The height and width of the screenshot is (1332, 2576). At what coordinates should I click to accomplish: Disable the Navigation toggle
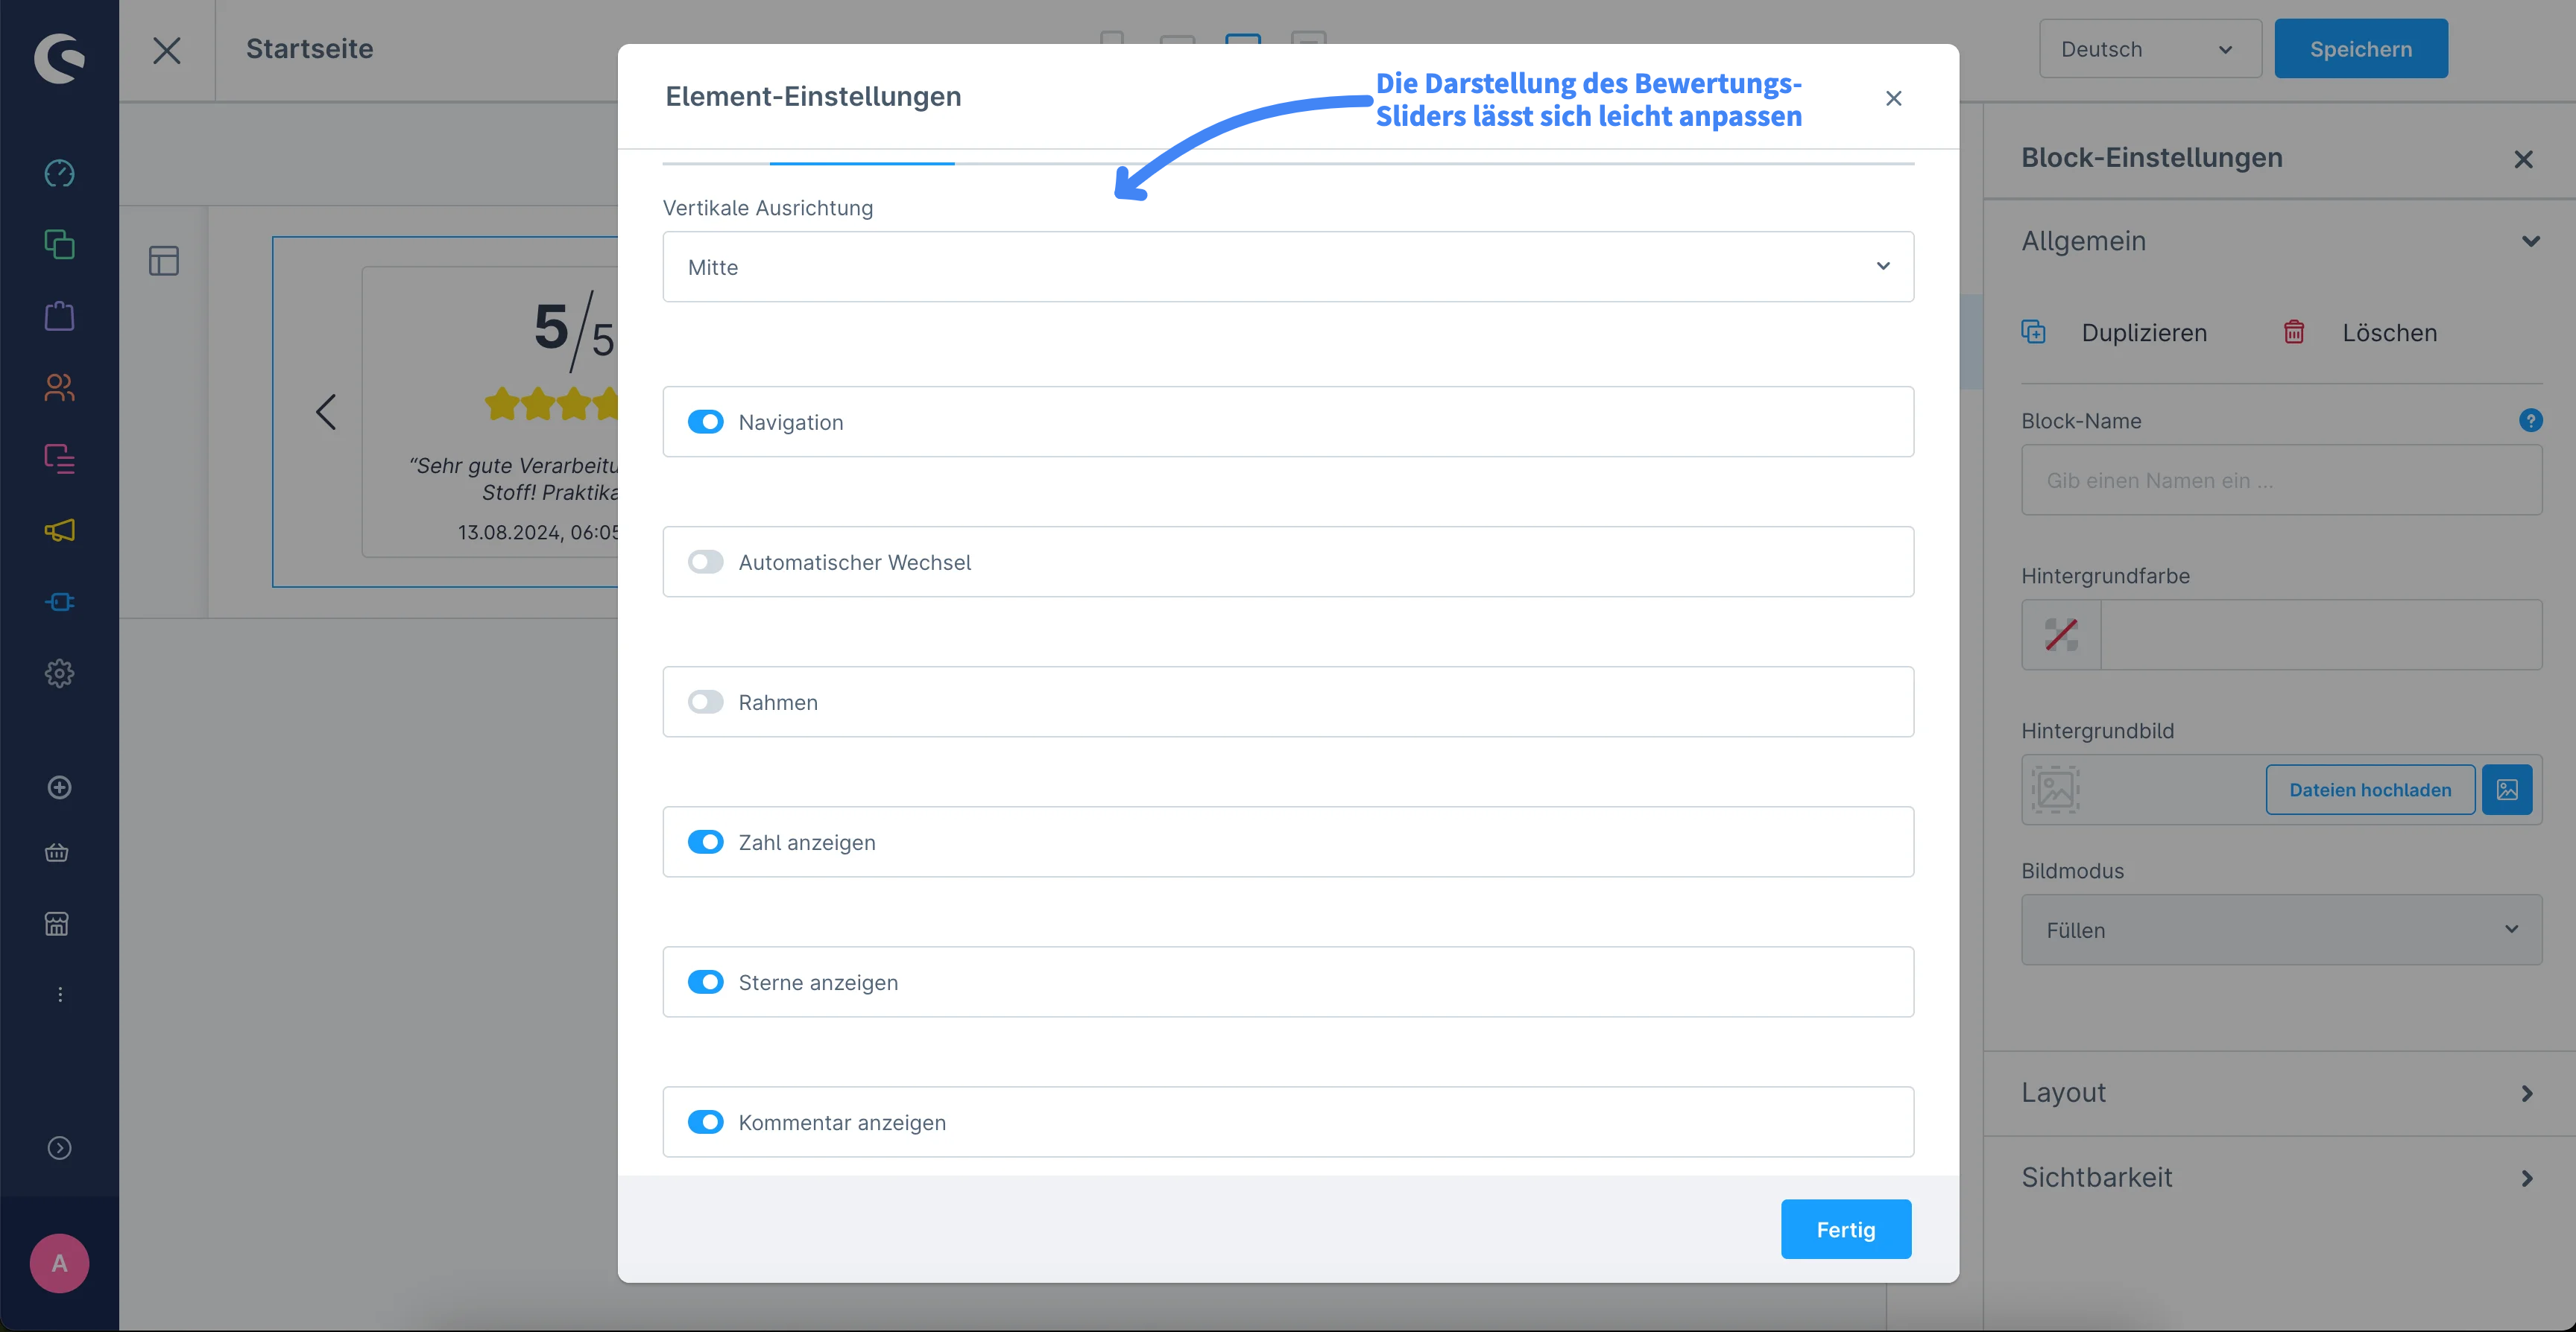coord(705,422)
